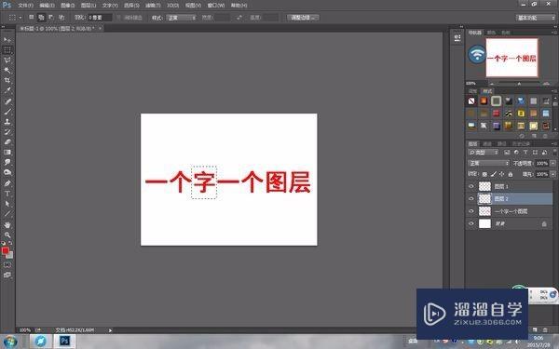The width and height of the screenshot is (559, 349).
Task: Filter layers by type layers (T icon)
Action: pos(525,153)
